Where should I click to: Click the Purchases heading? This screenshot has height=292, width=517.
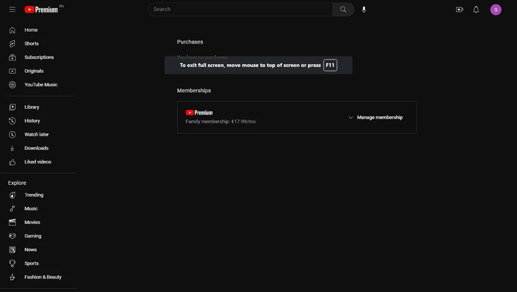[x=190, y=42]
